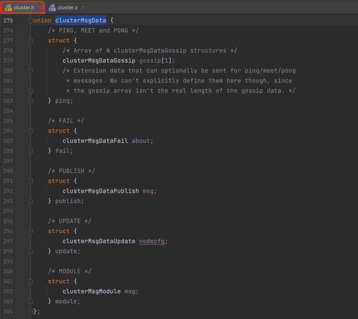Click the msg field on line 292
This screenshot has width=358, height=319.
[x=148, y=191]
